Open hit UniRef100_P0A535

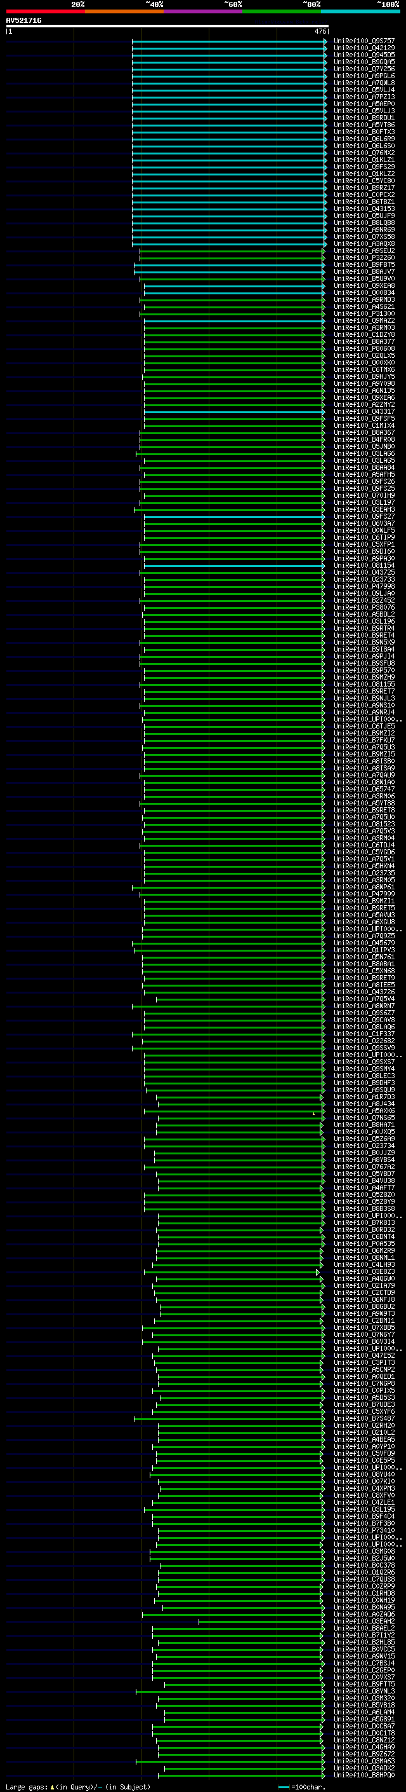click(x=364, y=1243)
